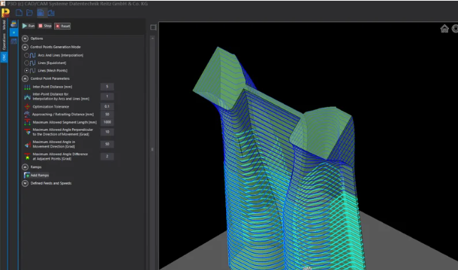Switch to the CNC vertical tab
The image size is (458, 270).
(4, 57)
